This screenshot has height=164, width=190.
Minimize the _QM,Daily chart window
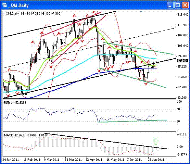(170, 5)
